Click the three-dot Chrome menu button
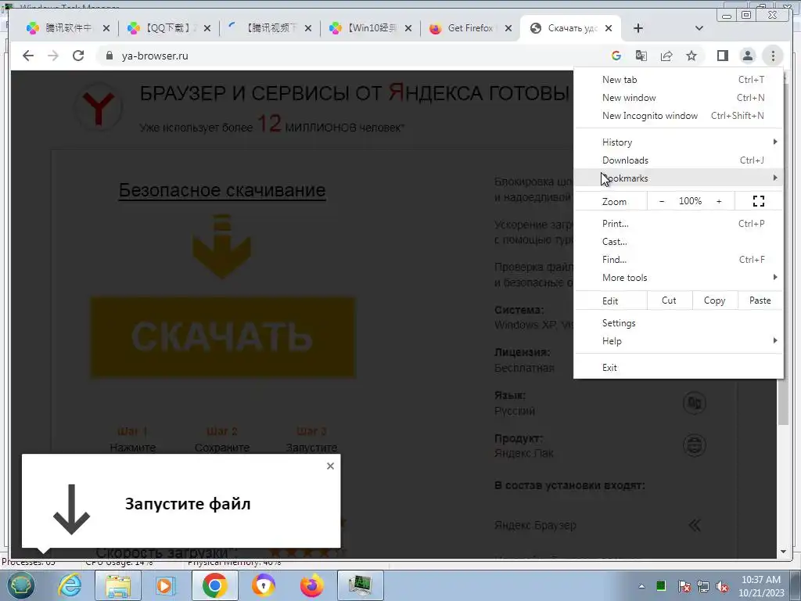The image size is (801, 601). coord(773,56)
